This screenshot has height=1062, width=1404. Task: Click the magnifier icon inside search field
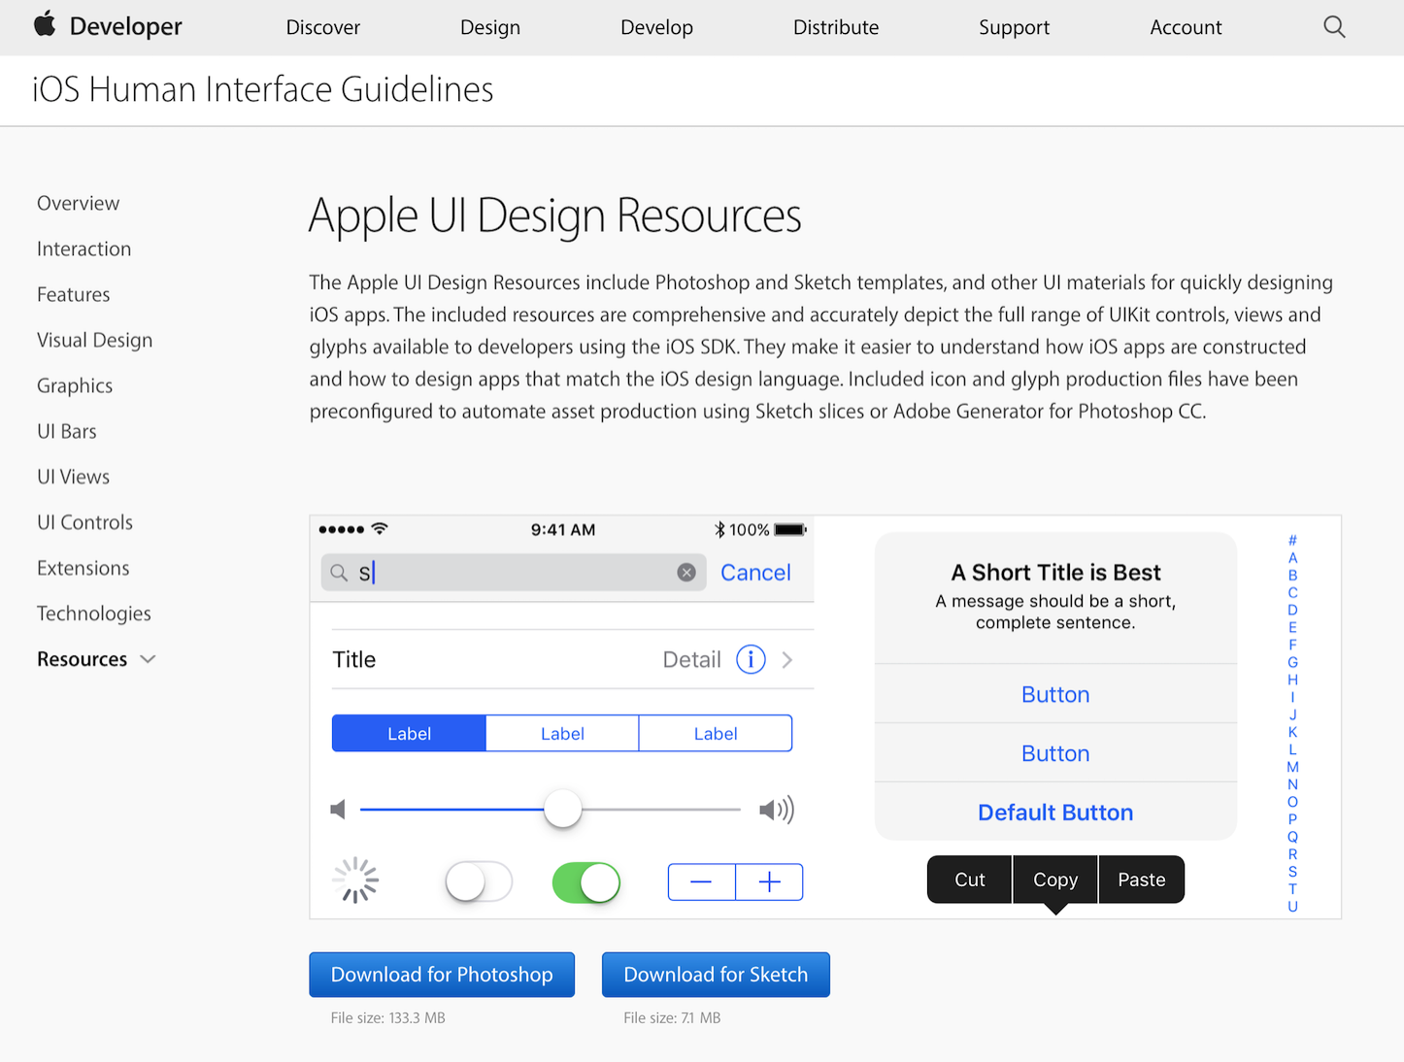click(x=339, y=573)
